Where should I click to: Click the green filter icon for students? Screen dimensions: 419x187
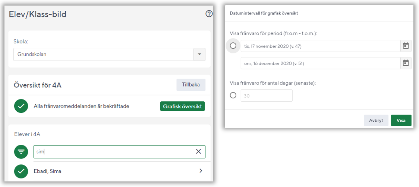pos(21,151)
